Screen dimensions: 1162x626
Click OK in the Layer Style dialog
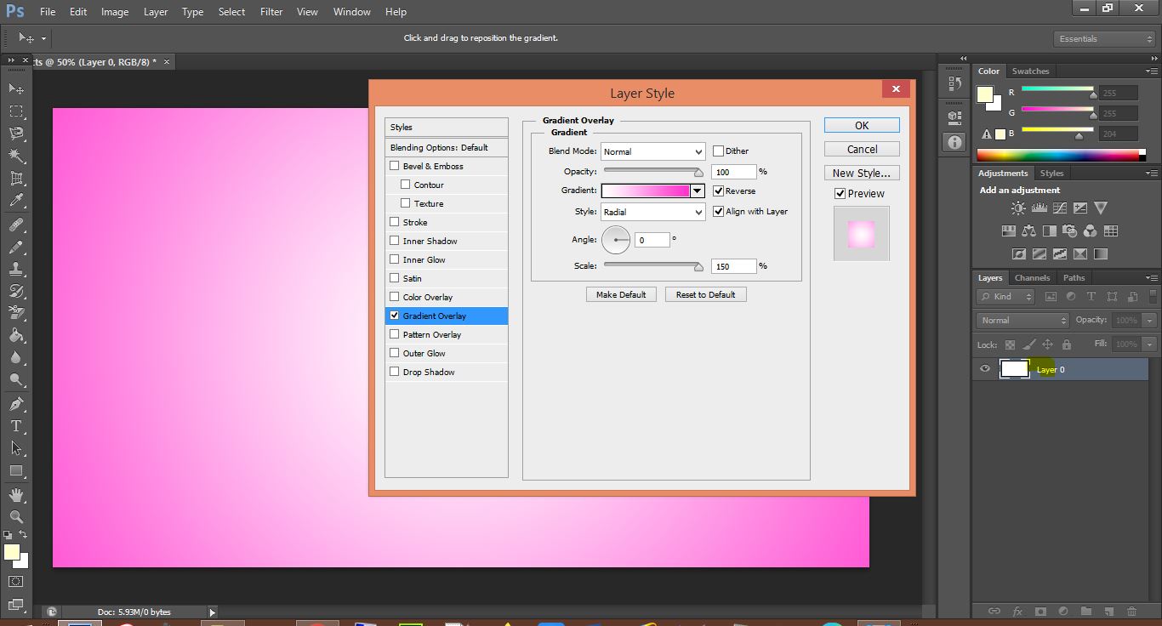tap(861, 125)
